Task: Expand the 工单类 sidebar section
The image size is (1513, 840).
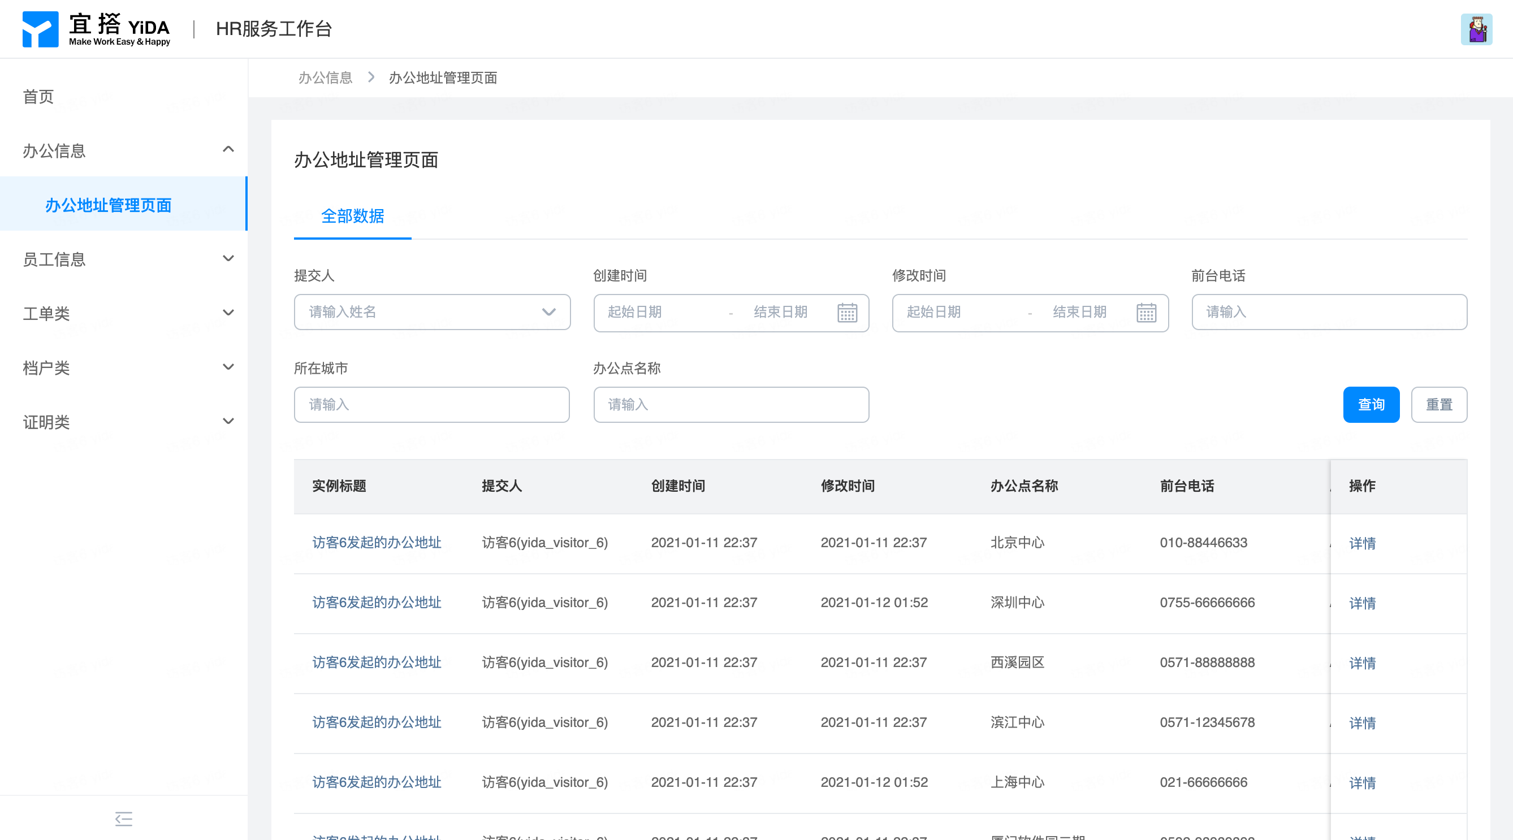Action: pos(228,313)
